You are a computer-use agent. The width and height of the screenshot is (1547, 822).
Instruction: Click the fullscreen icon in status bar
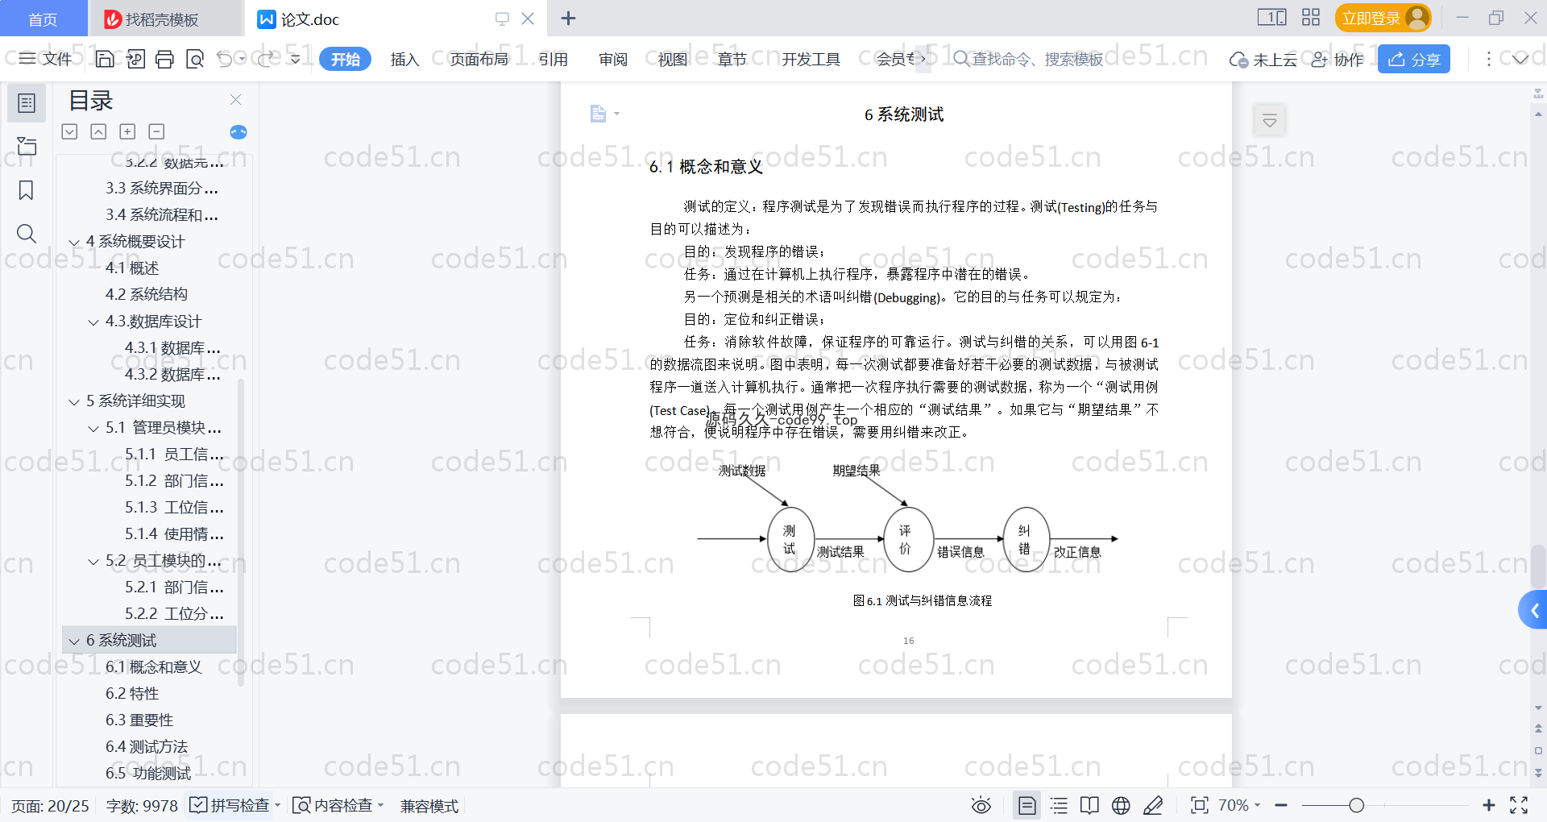point(1519,805)
